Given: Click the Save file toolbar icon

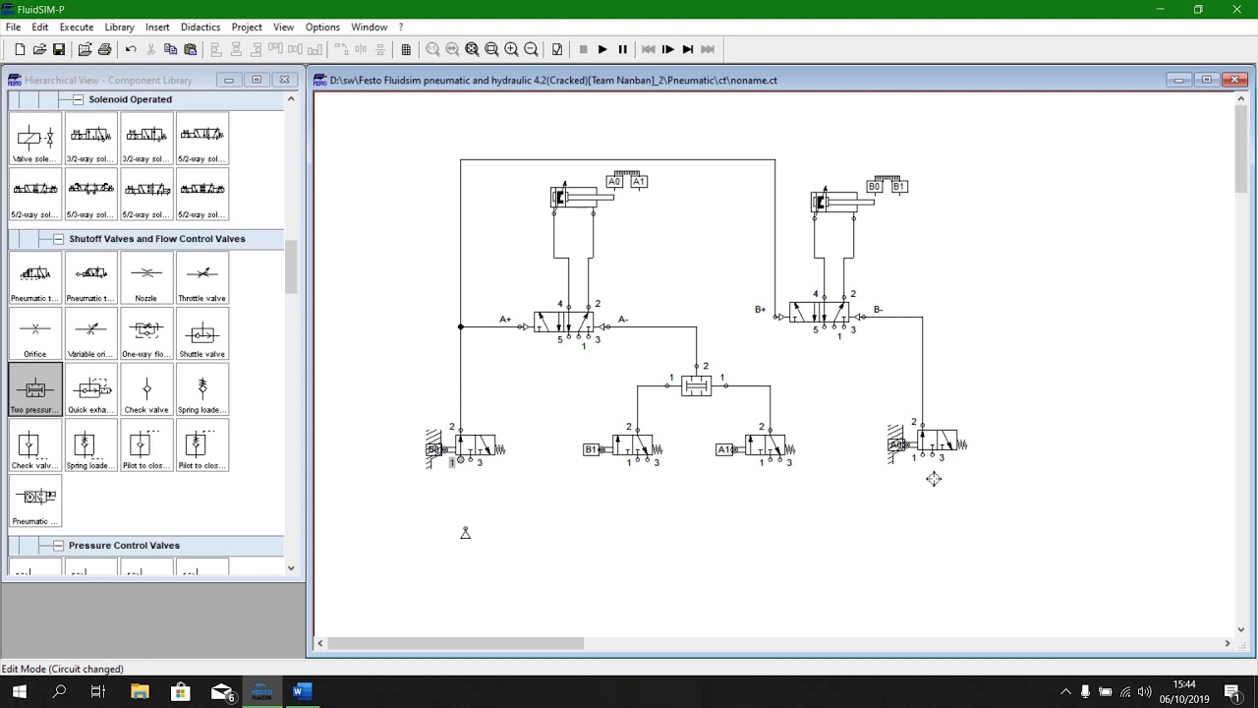Looking at the screenshot, I should tap(59, 49).
